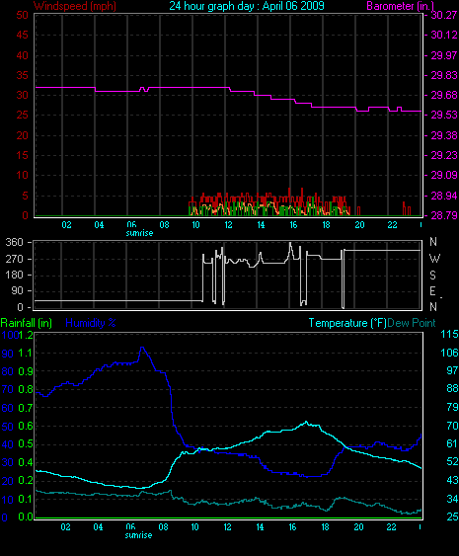
Task: Select red windspeed scale value 35
Action: [23, 75]
